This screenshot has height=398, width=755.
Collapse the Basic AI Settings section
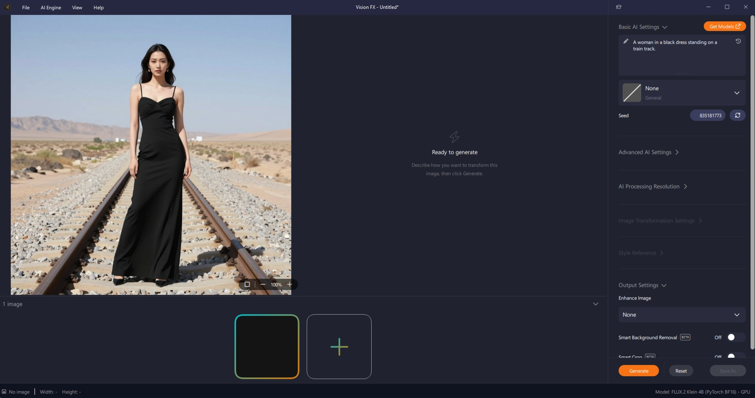pyautogui.click(x=643, y=27)
